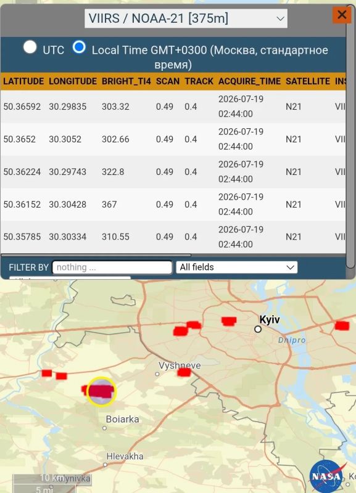The image size is (356, 493).
Task: Select brightness value 303.32
Action: [115, 107]
